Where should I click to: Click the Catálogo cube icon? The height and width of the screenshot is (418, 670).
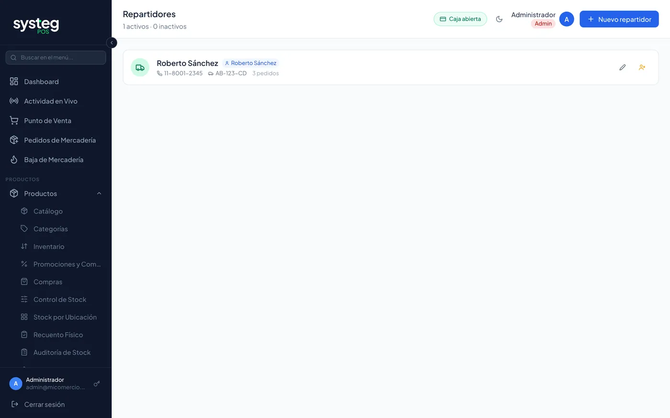coord(24,211)
